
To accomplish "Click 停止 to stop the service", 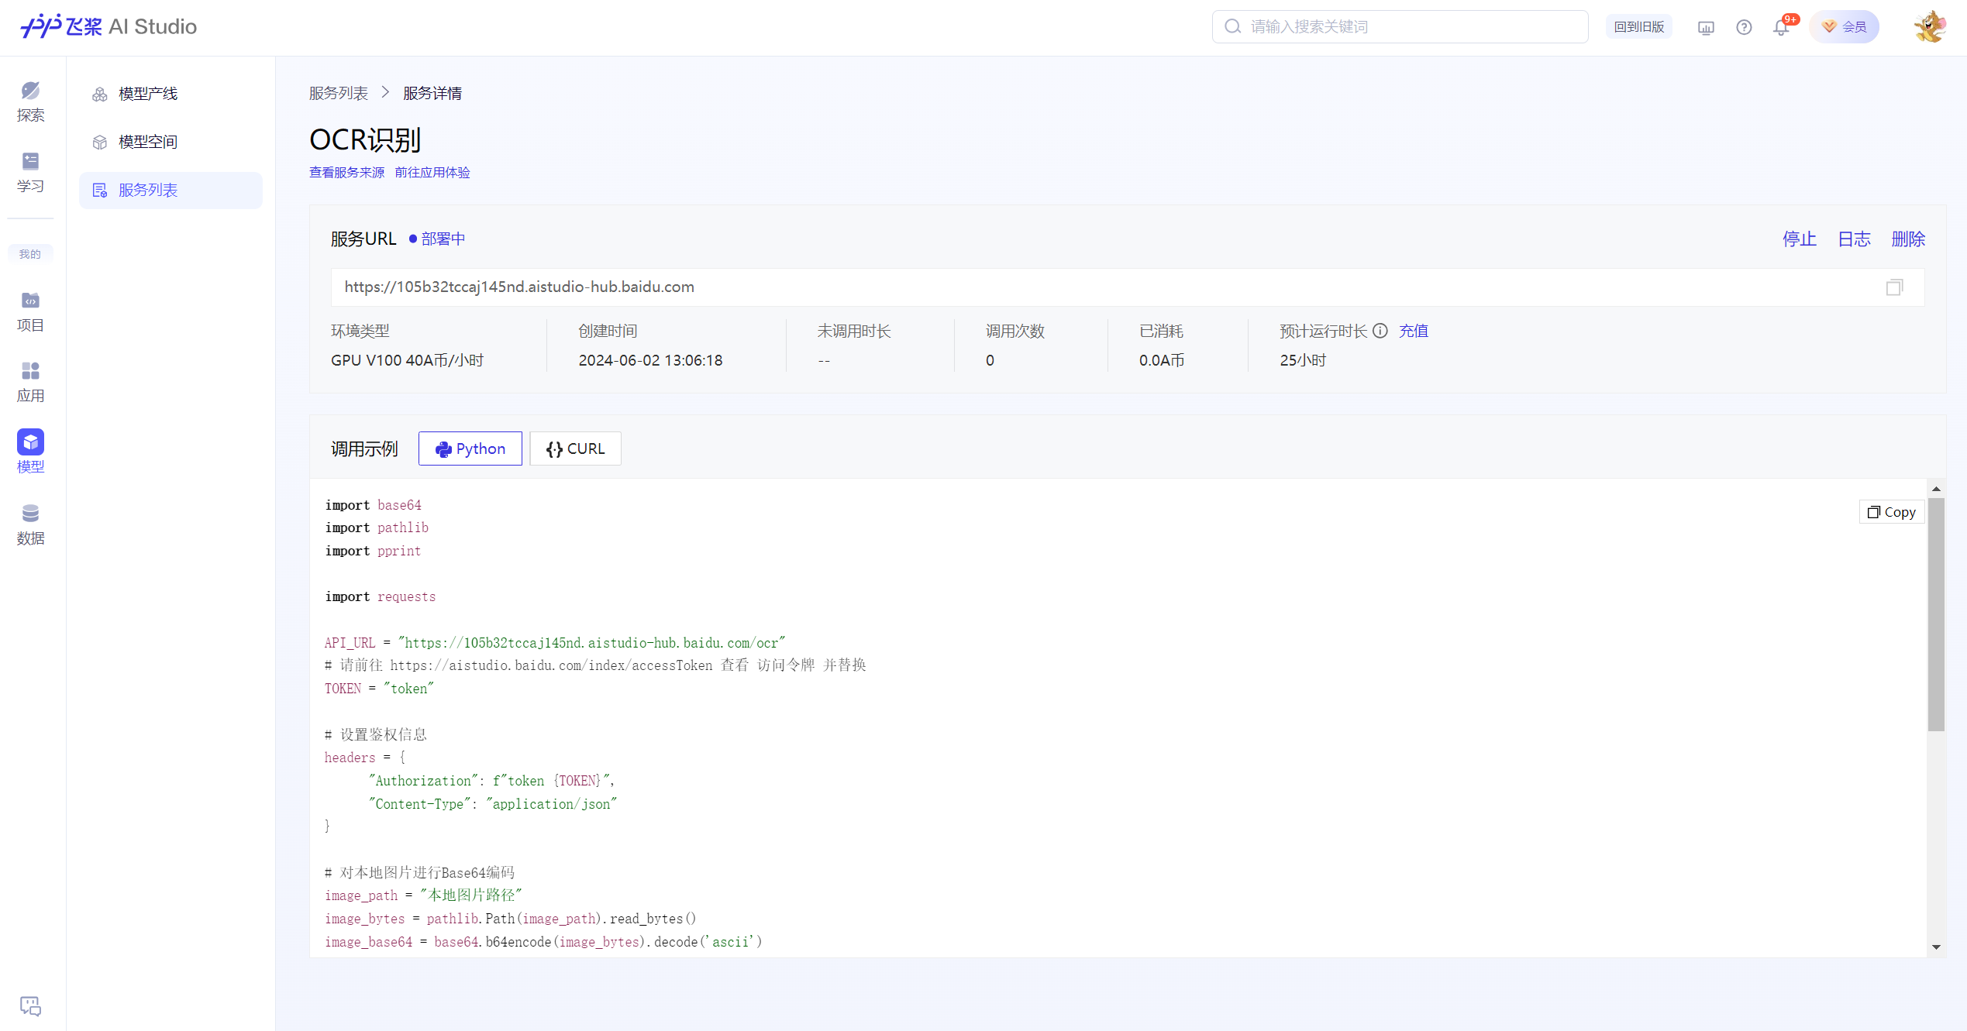I will [x=1800, y=239].
